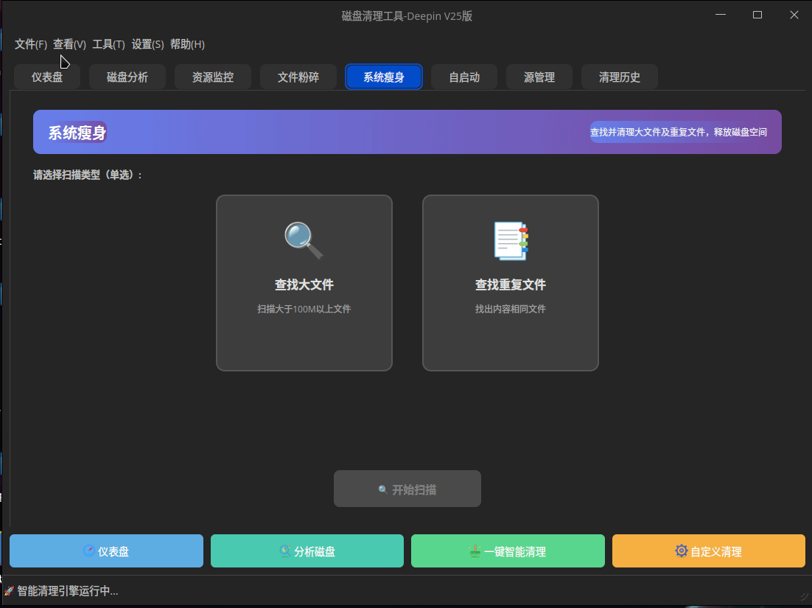Switch to the 源管理 tab
This screenshot has height=608, width=812.
click(539, 77)
